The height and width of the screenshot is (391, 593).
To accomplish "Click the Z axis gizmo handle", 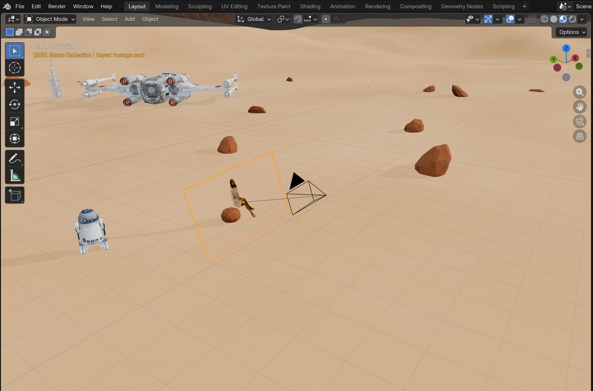I will [x=566, y=48].
